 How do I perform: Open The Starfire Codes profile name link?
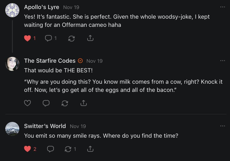pyautogui.click(x=50, y=61)
